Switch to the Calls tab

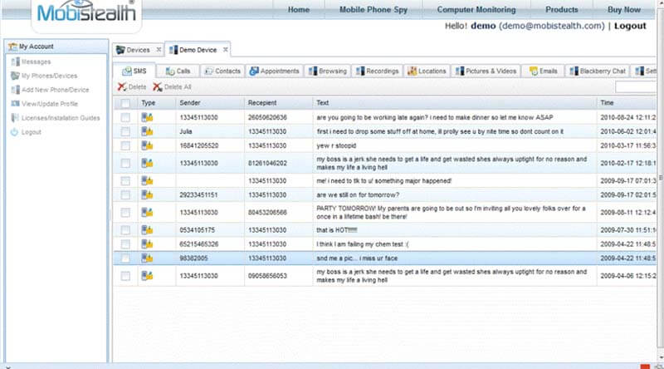178,71
